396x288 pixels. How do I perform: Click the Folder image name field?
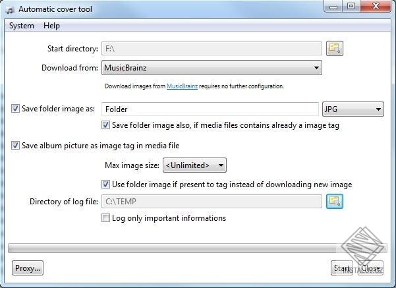pos(210,109)
